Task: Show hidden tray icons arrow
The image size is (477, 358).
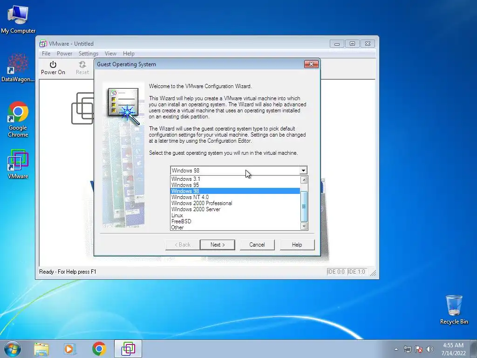Action: coord(396,349)
